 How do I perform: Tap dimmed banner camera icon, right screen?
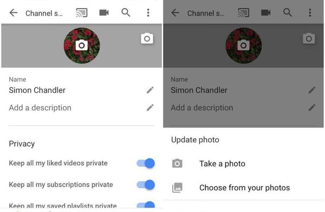[309, 38]
